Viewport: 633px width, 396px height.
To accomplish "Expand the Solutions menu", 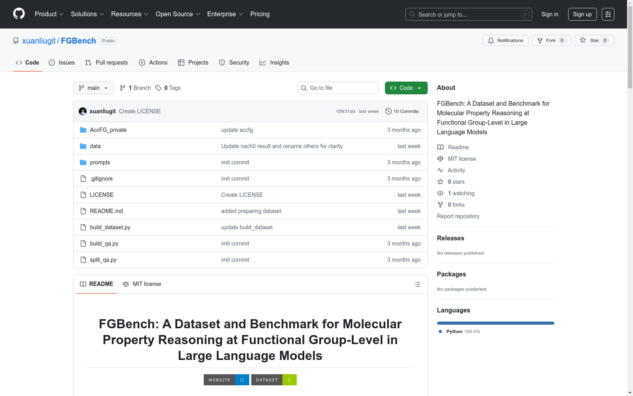I will 87,14.
